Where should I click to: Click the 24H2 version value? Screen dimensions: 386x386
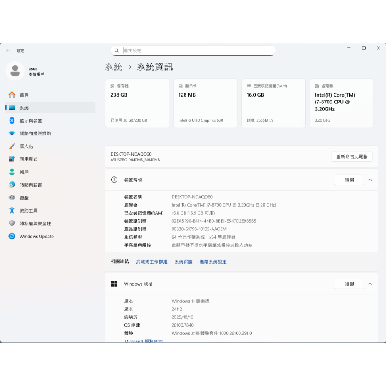pyautogui.click(x=177, y=309)
